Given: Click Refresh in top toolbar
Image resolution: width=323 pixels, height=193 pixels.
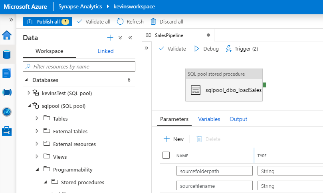Looking at the screenshot, I should point(130,21).
